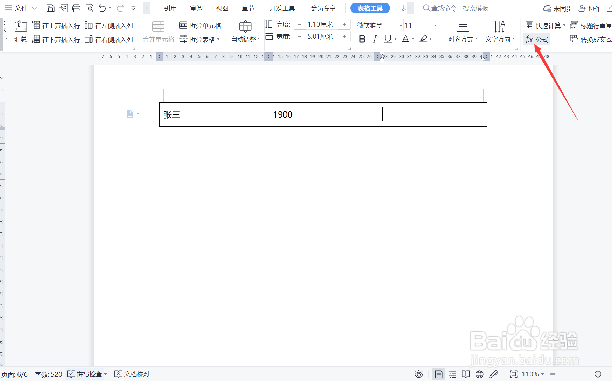612x381 pixels.
Task: Click the height value 1.10厘米 field
Action: click(322, 24)
